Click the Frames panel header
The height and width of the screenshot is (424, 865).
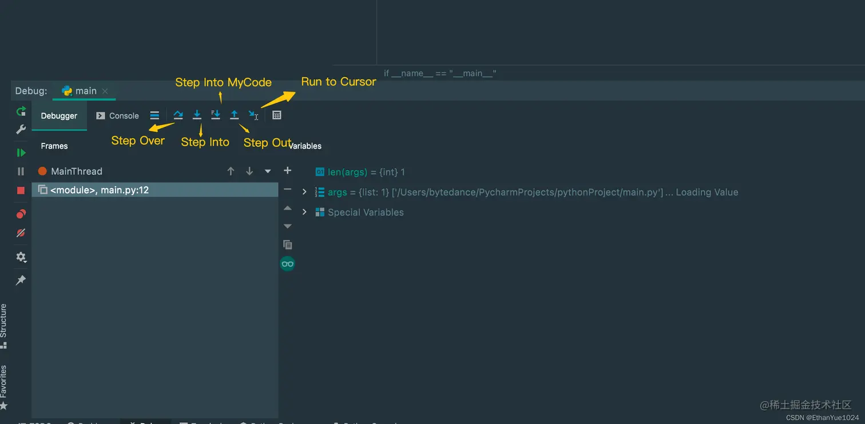coord(54,146)
